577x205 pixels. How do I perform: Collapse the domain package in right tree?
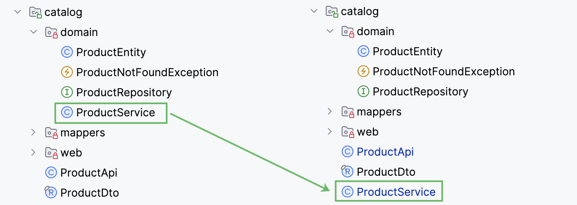(x=330, y=31)
